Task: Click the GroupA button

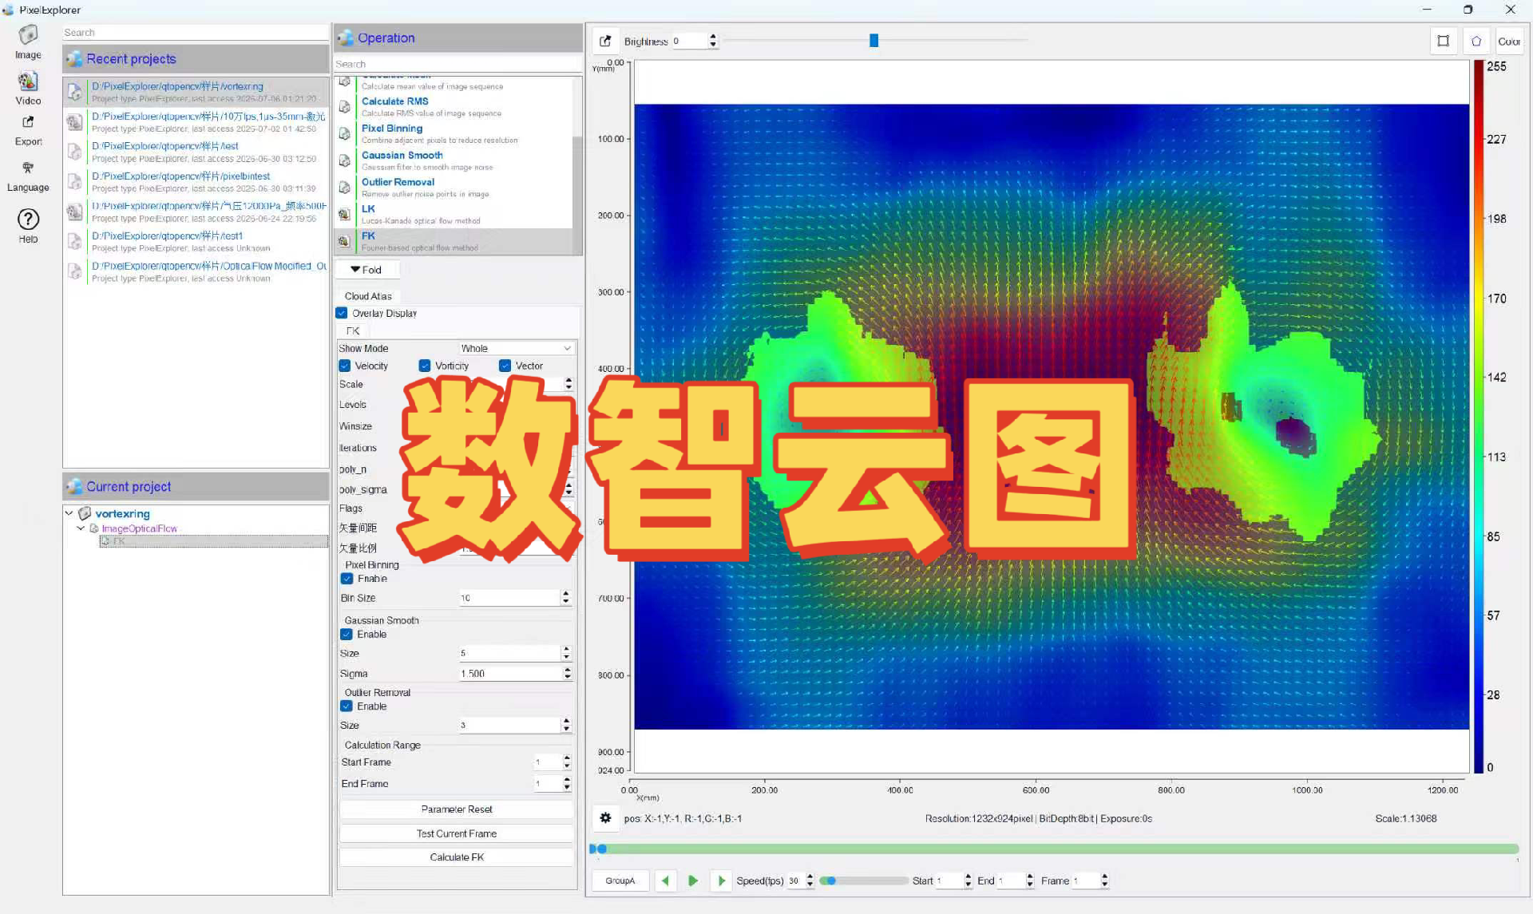Action: pyautogui.click(x=620, y=880)
